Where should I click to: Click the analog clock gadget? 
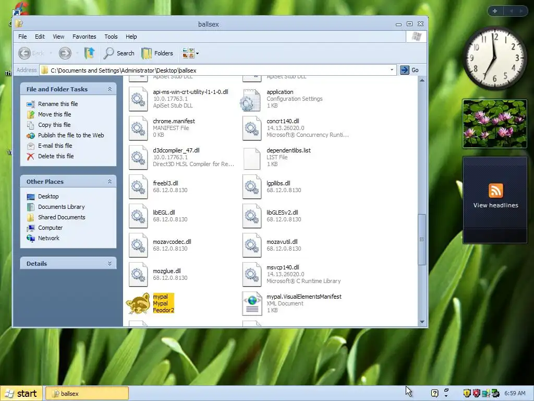click(494, 58)
